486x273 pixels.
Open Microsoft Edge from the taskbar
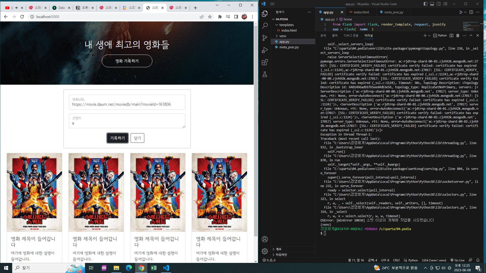(129, 268)
